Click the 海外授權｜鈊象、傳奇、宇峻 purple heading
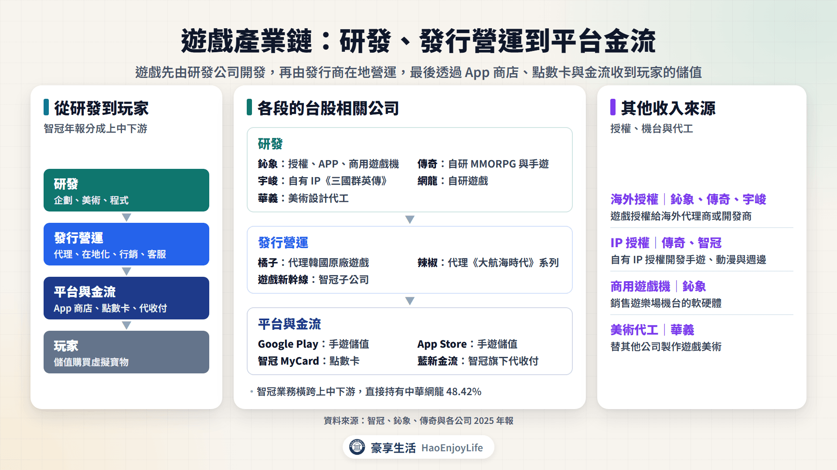The image size is (837, 470). pyautogui.click(x=688, y=199)
